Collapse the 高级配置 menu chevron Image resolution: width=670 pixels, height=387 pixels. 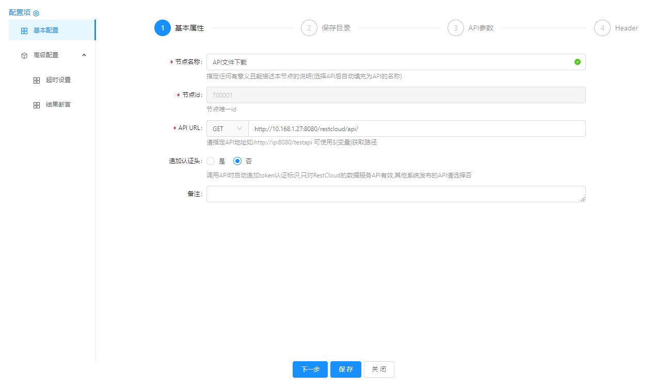[84, 55]
